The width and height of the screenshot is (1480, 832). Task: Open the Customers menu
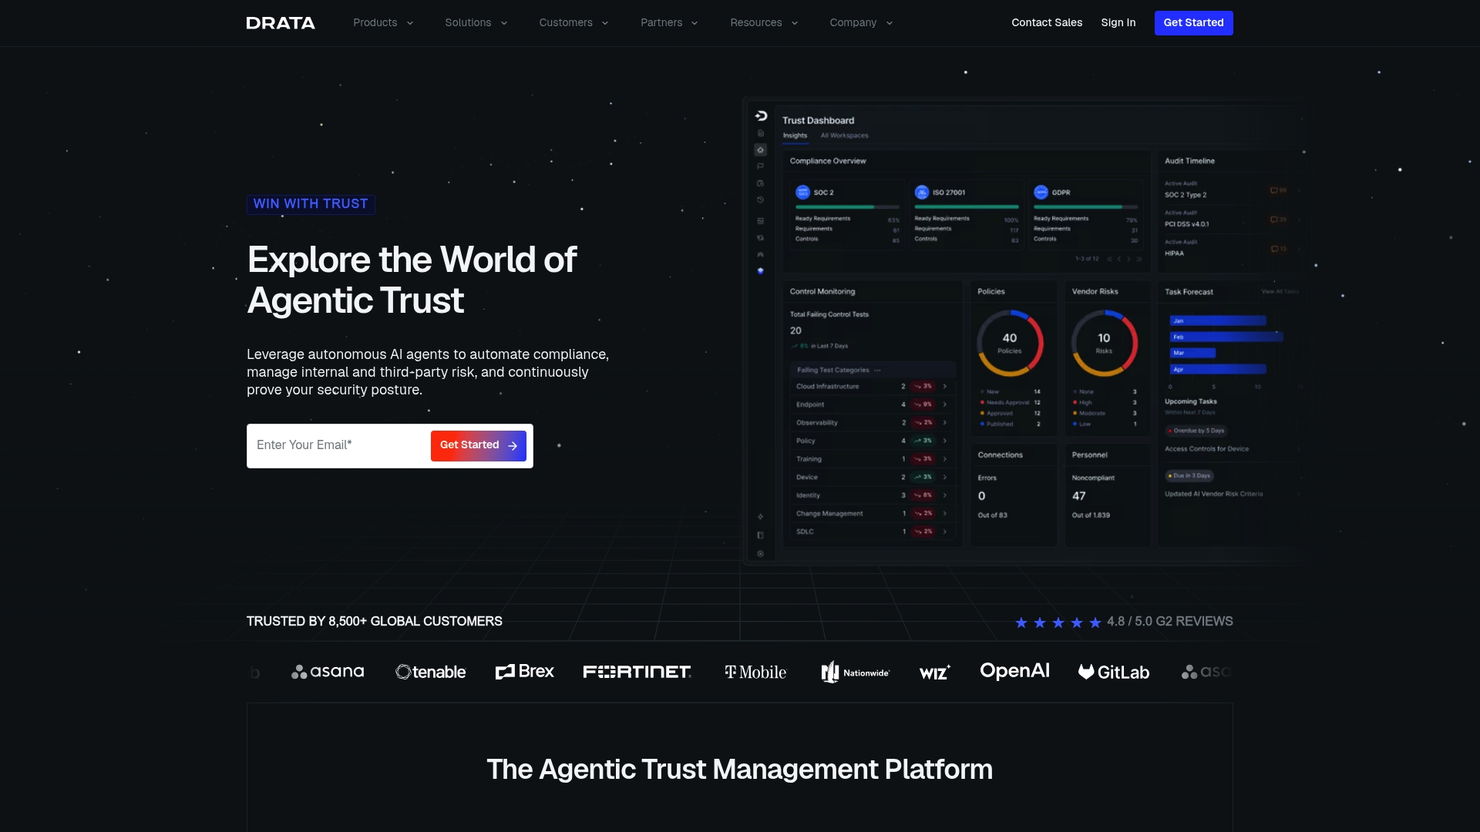click(x=573, y=23)
